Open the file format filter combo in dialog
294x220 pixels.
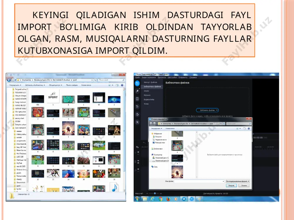tap(238, 181)
